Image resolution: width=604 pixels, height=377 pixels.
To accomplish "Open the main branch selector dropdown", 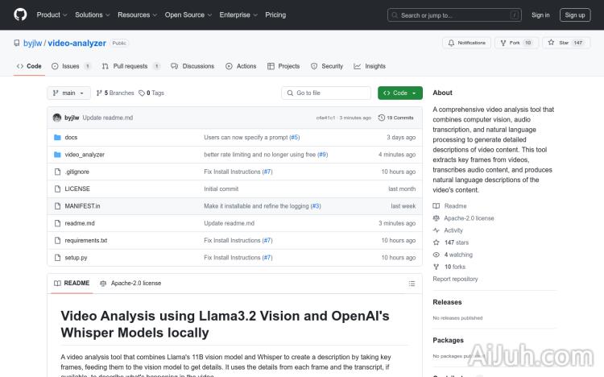I will 68,93.
